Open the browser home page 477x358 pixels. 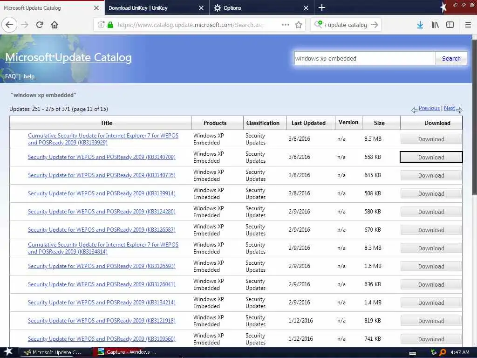[55, 25]
